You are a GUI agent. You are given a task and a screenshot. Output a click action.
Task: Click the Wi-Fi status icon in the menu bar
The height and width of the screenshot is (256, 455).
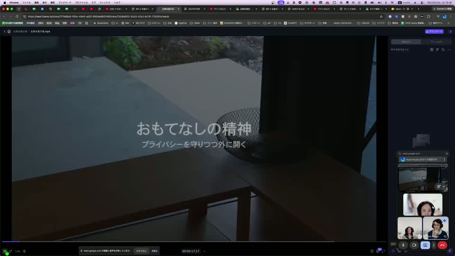(x=392, y=2)
